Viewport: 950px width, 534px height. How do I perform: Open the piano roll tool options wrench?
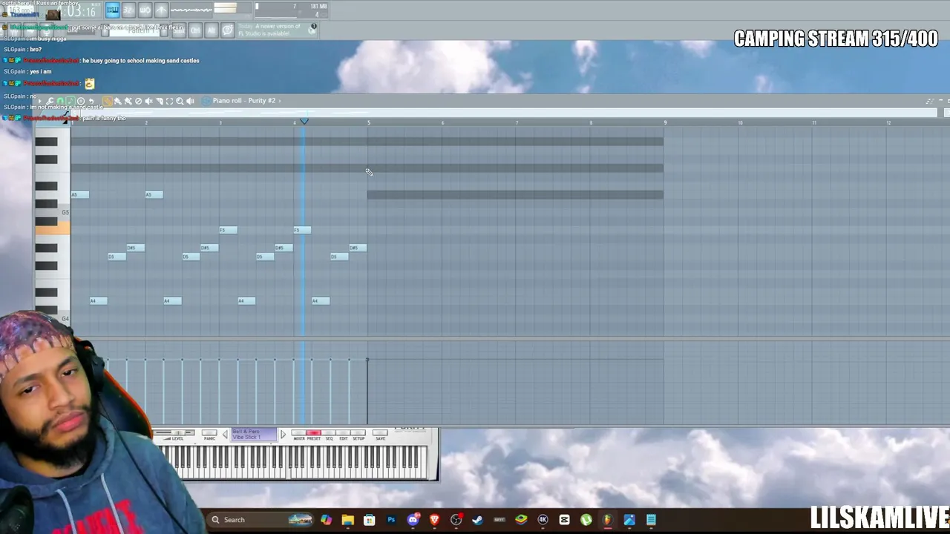click(50, 101)
